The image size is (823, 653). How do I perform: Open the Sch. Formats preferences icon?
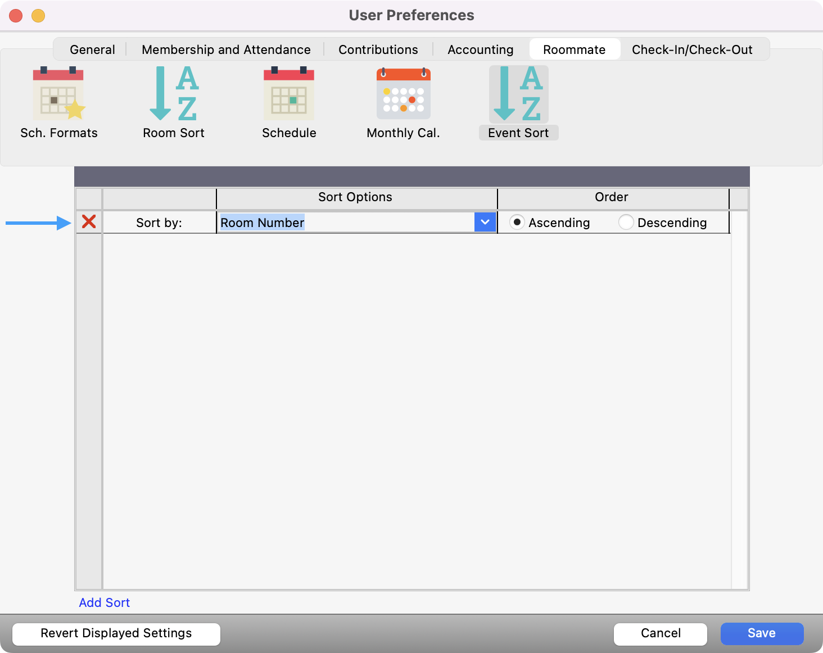58,94
